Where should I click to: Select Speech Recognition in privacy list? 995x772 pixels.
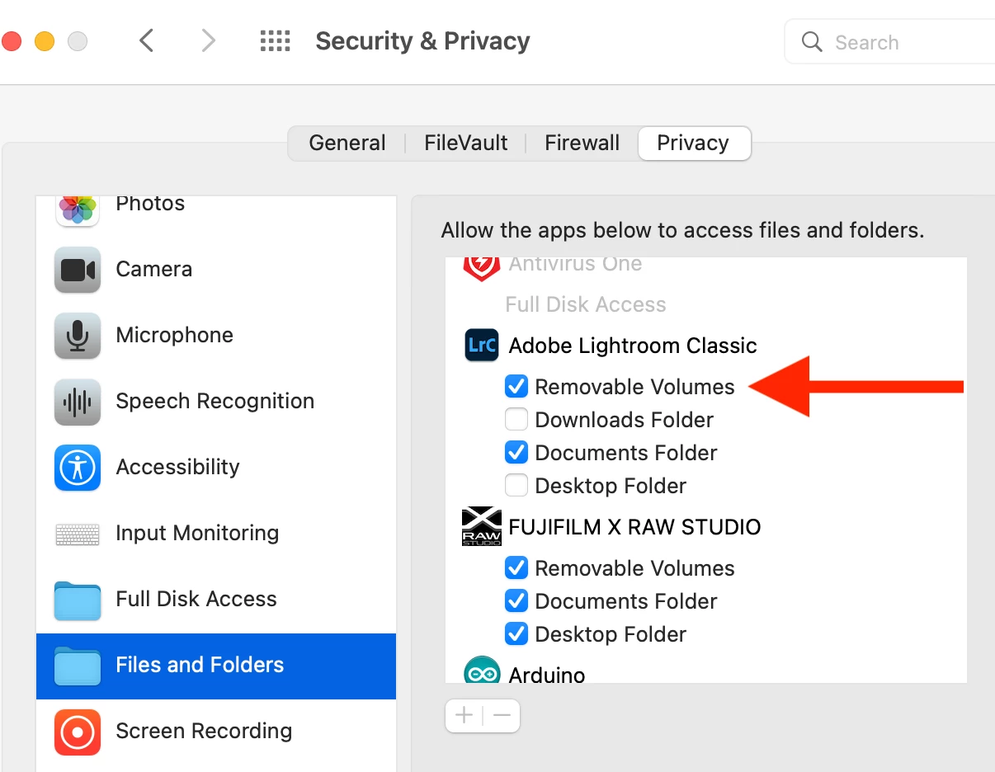pyautogui.click(x=215, y=402)
